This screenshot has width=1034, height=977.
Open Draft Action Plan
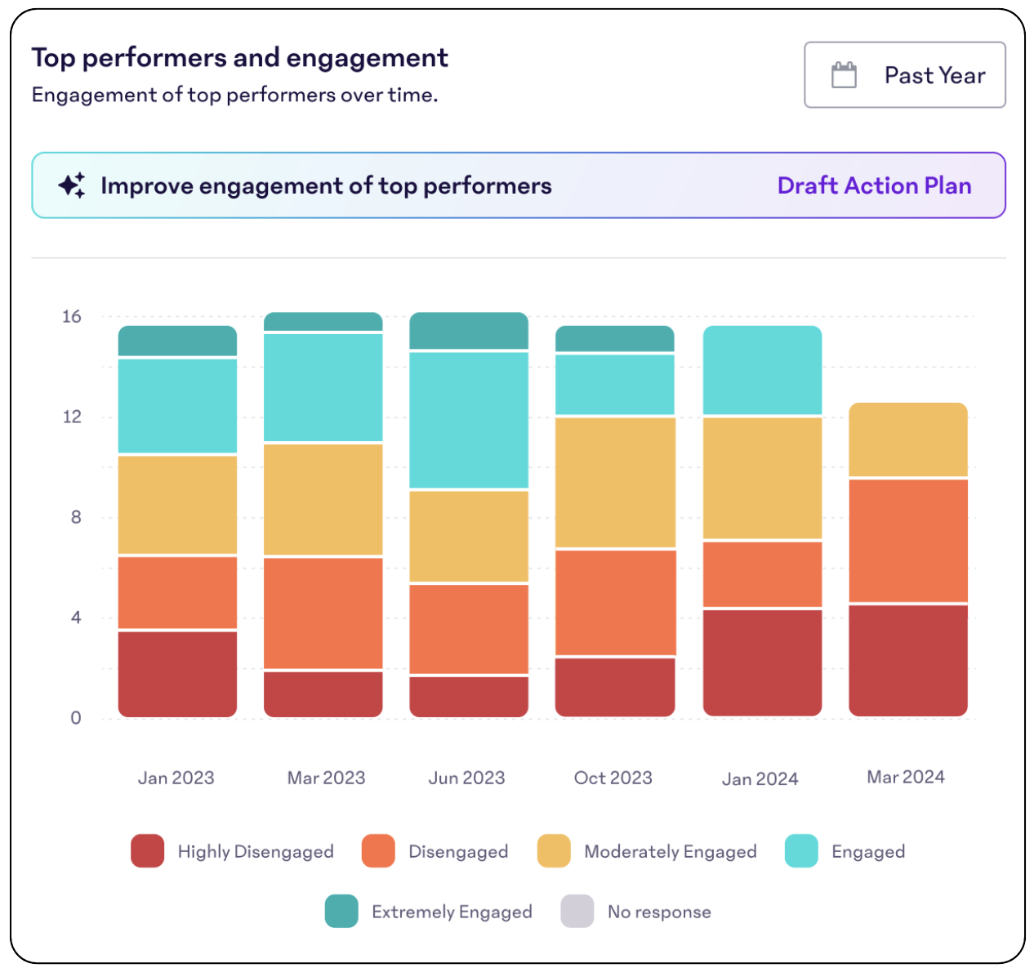pos(874,185)
